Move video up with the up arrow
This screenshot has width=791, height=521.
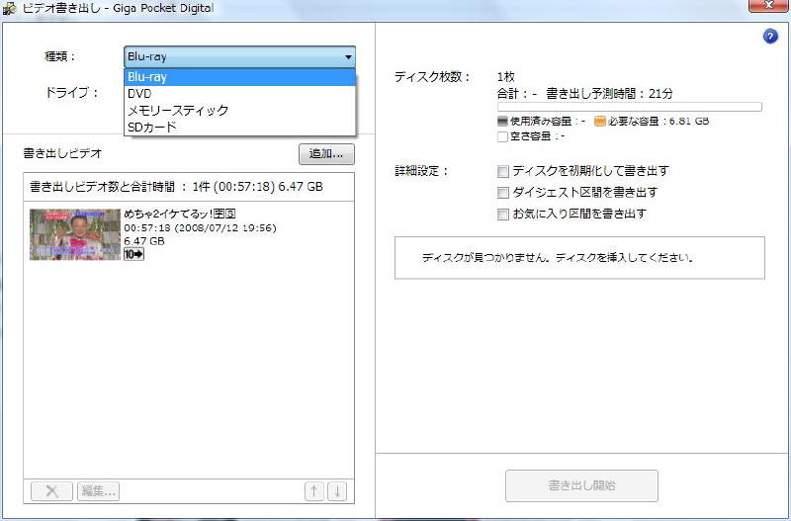pyautogui.click(x=314, y=490)
